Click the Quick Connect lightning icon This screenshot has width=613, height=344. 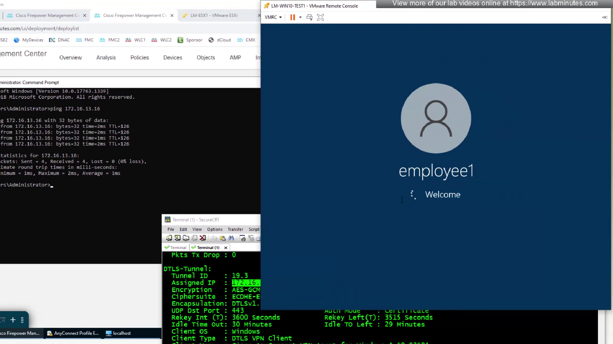pos(177,238)
